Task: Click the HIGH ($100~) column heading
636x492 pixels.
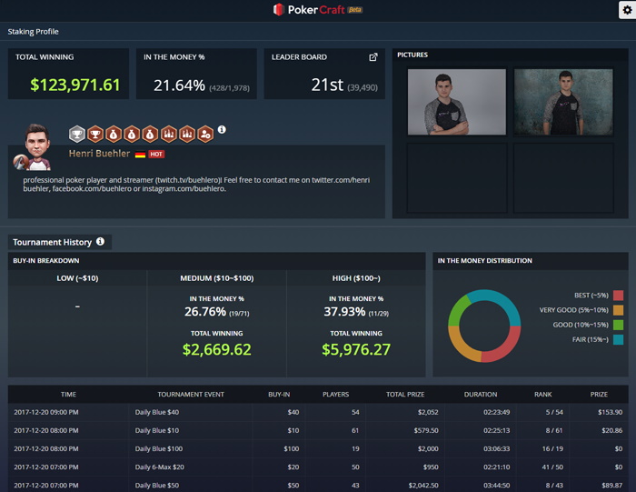Action: coord(356,278)
